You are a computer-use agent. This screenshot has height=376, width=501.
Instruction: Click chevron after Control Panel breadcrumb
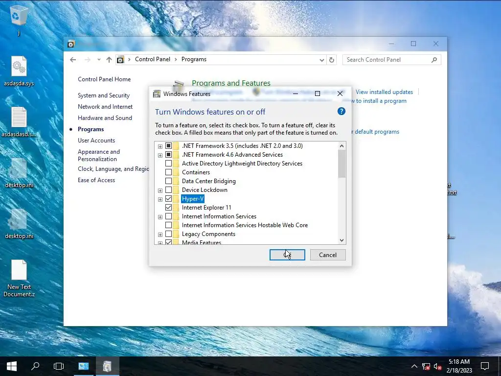pyautogui.click(x=176, y=59)
